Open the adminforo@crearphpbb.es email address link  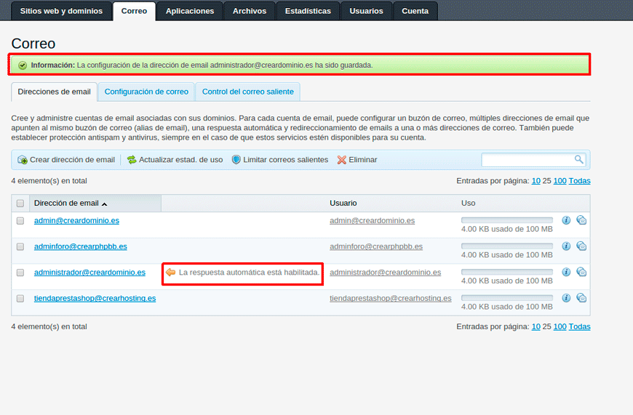coord(80,246)
